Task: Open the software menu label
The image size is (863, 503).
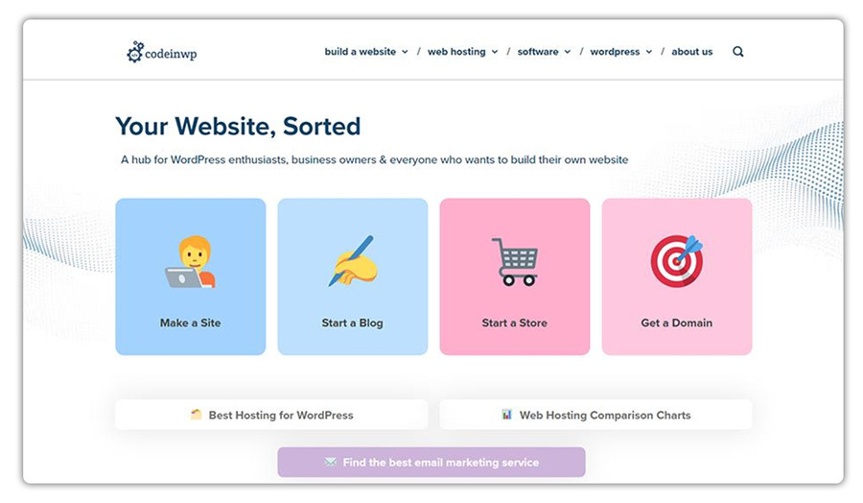Action: tap(538, 52)
